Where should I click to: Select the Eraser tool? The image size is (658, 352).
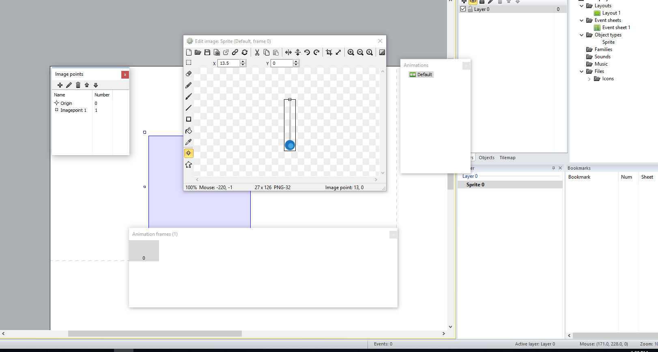point(189,74)
